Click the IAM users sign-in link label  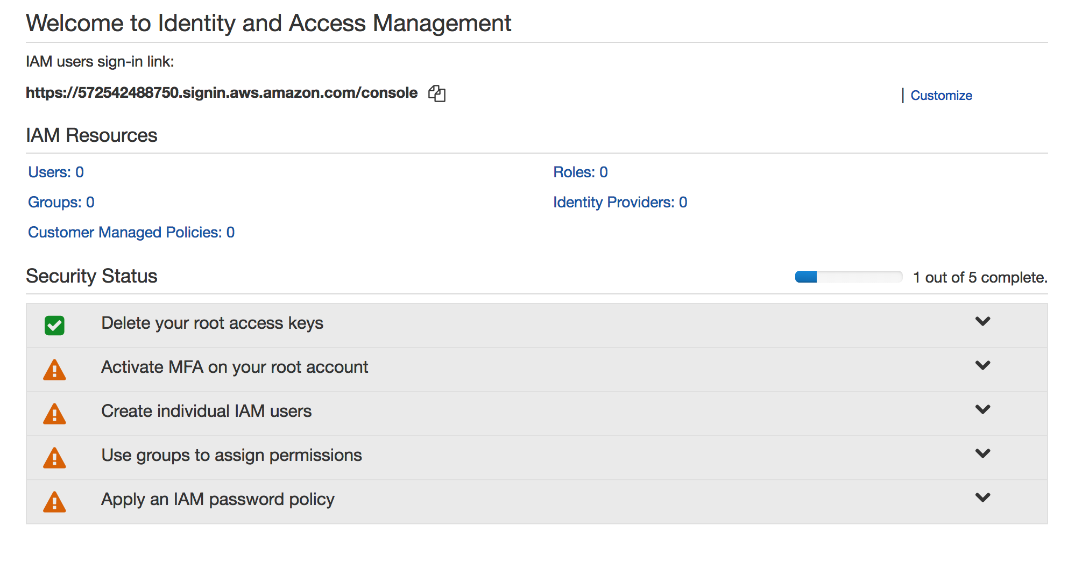click(100, 62)
